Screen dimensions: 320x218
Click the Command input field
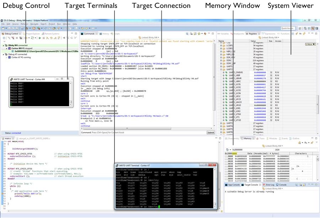click(x=149, y=133)
